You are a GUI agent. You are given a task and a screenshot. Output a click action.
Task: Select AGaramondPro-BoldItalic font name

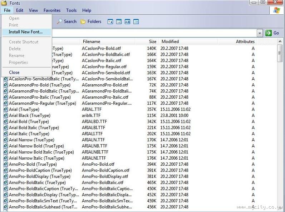tap(44, 91)
